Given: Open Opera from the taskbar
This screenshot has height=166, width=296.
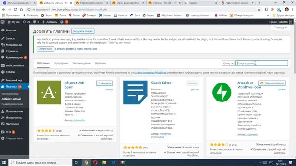Looking at the screenshot, I should tap(95, 162).
